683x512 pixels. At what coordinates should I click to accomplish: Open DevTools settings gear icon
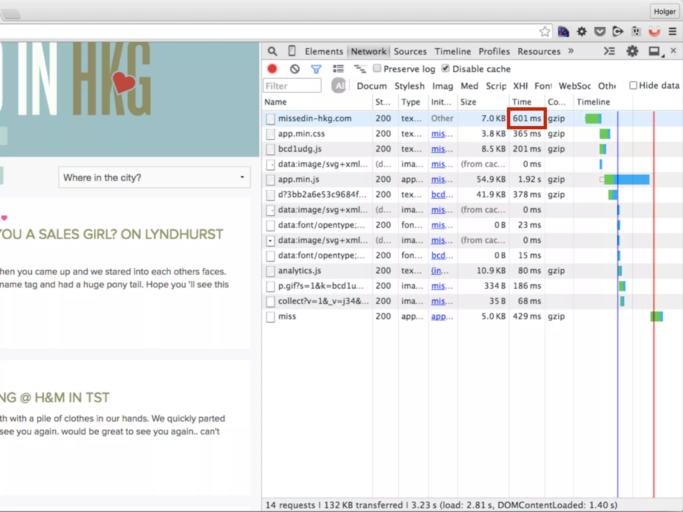coord(632,51)
